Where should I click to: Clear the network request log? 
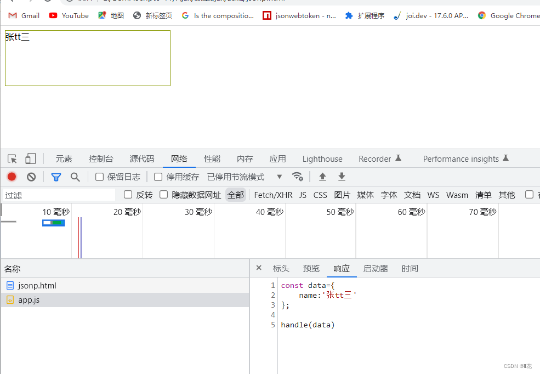click(x=31, y=177)
